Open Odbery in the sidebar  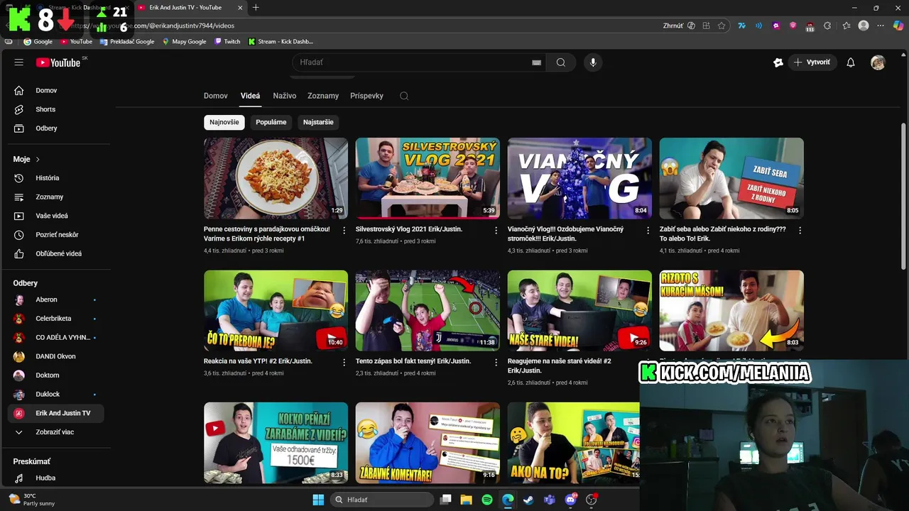(55, 128)
